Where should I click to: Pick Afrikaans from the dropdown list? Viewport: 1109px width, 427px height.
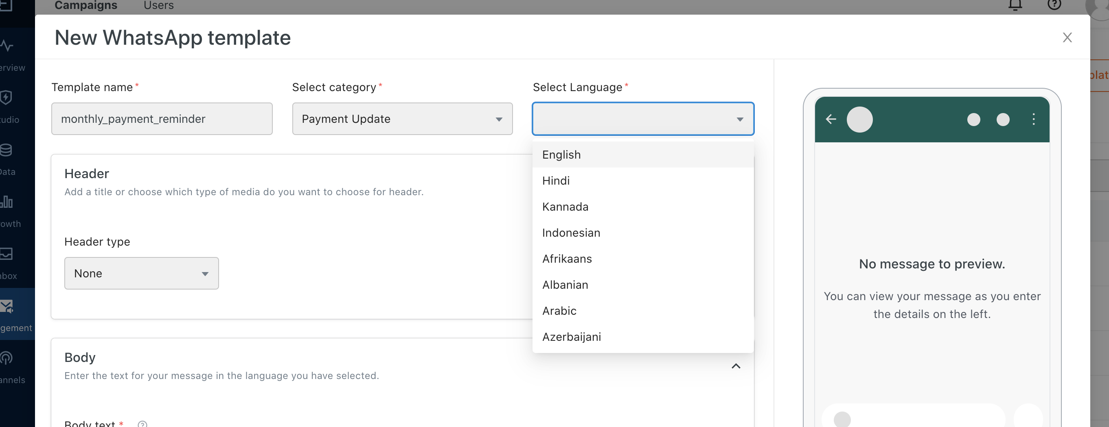(643, 258)
